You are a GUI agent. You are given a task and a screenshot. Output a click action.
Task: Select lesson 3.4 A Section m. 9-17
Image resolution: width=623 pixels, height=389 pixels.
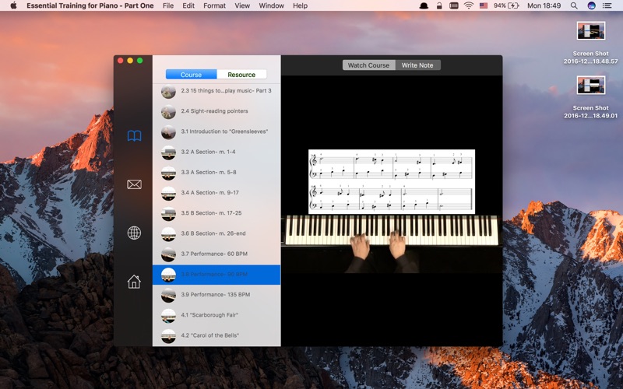(x=216, y=192)
